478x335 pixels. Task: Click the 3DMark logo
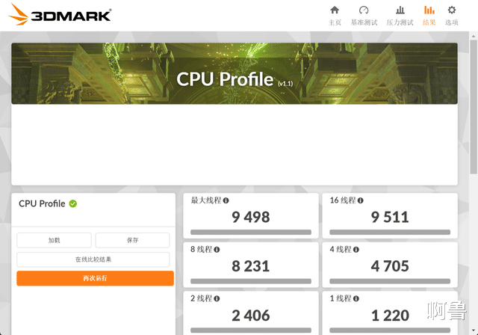point(60,14)
